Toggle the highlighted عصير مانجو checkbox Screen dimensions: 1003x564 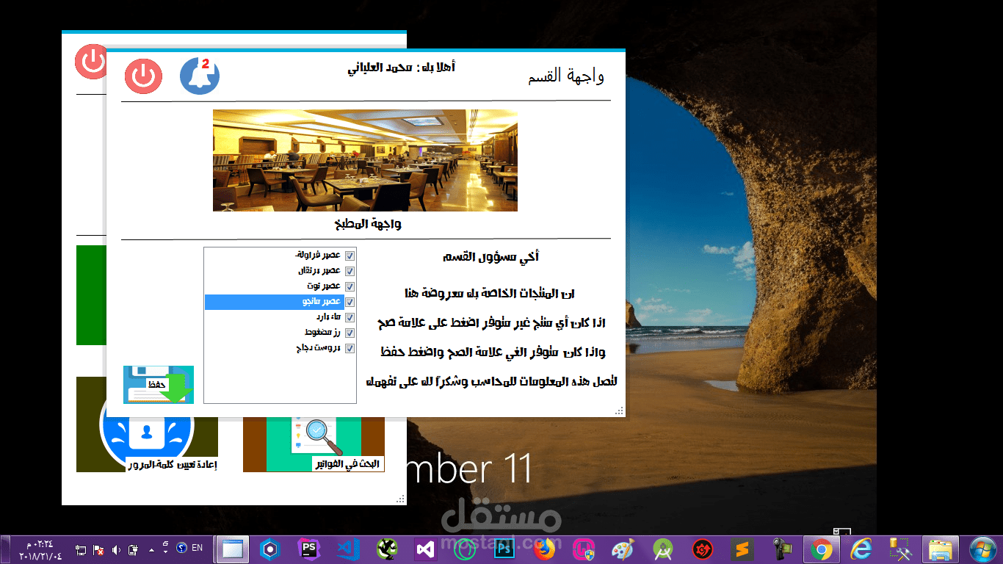point(350,302)
